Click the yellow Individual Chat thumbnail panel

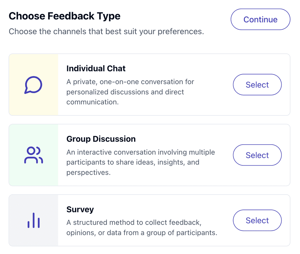pyautogui.click(x=34, y=85)
